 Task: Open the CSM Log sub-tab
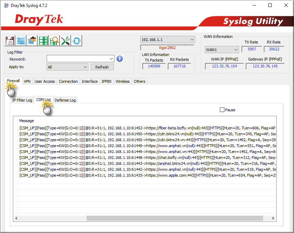pyautogui.click(x=43, y=100)
